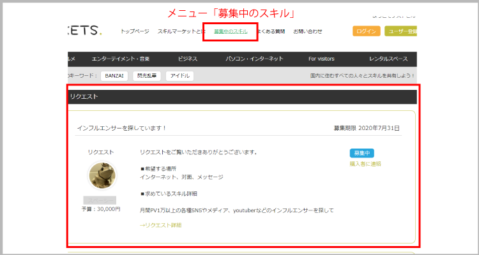Select the アイドル keyword tag
This screenshot has height=255, width=479.
[x=179, y=76]
